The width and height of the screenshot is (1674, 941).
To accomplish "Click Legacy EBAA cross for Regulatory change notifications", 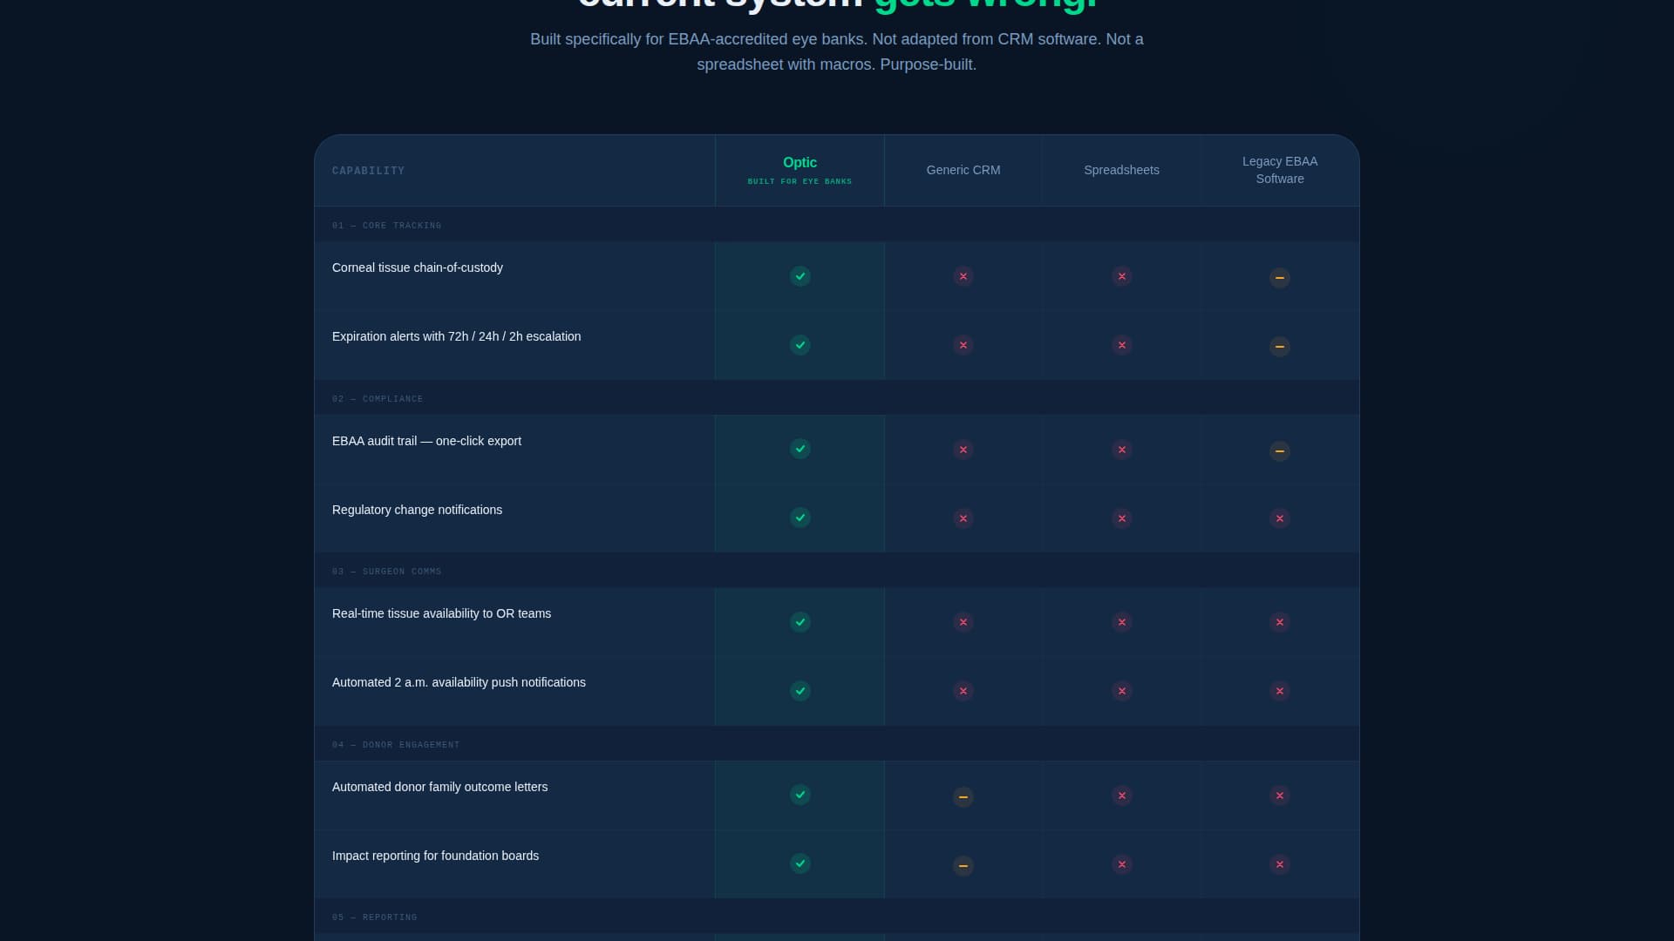I will click(1279, 518).
